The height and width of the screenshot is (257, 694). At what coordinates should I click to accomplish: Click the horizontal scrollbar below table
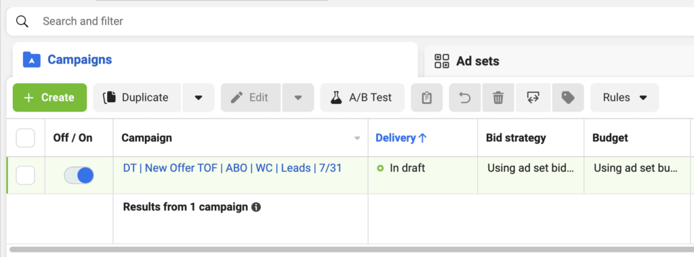(350, 250)
